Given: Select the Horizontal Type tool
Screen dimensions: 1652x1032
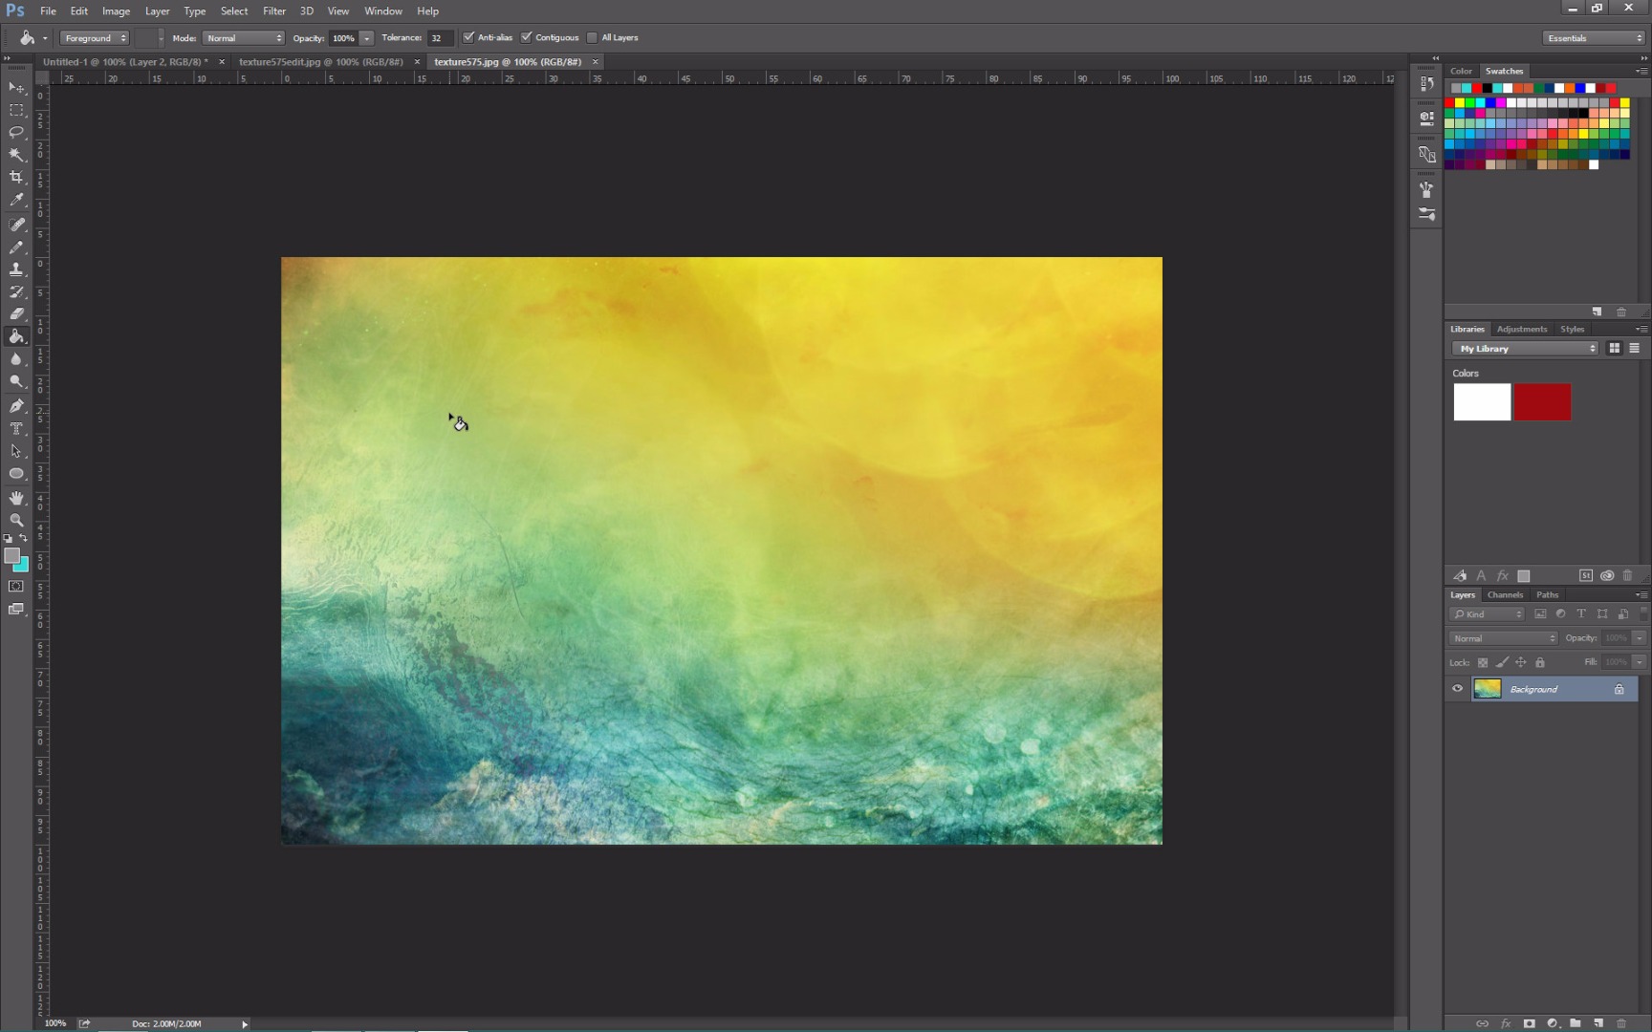Looking at the screenshot, I should point(16,428).
